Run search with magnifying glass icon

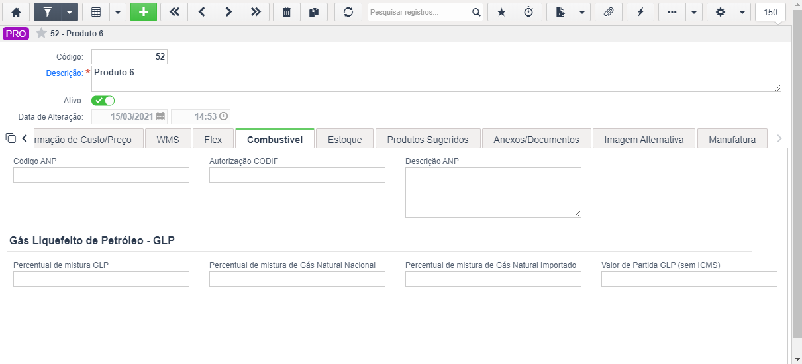coord(476,12)
